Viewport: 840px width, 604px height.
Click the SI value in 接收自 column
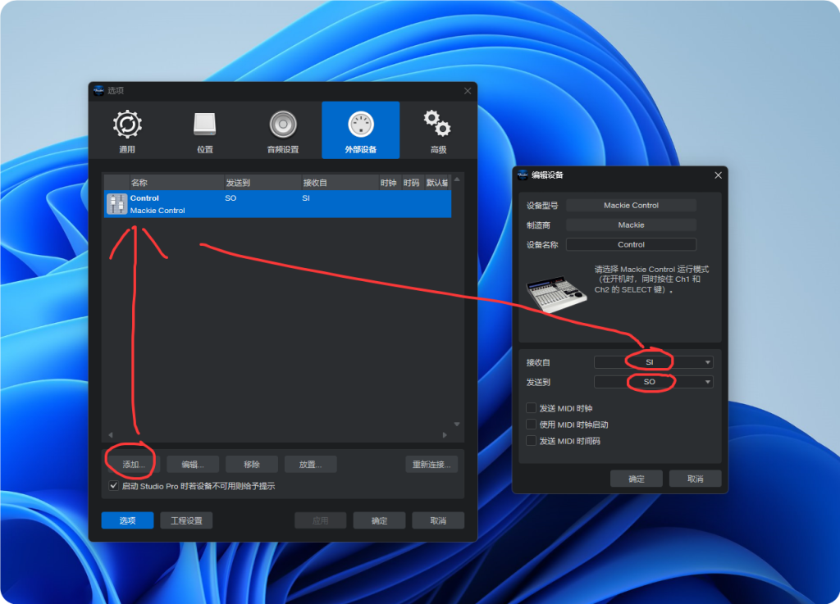pos(306,198)
